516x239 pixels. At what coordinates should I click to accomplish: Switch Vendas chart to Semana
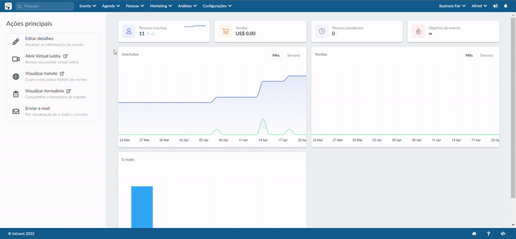coord(486,55)
